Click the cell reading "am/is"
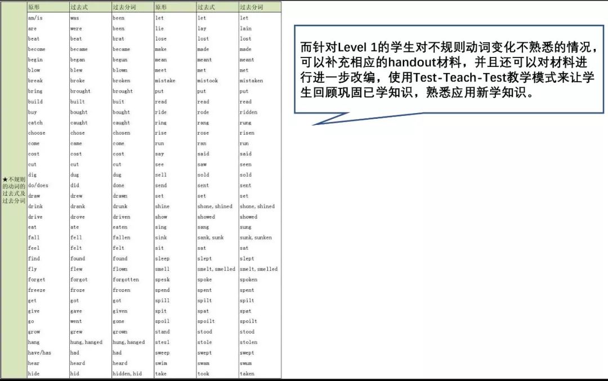The image size is (608, 381). [x=35, y=18]
